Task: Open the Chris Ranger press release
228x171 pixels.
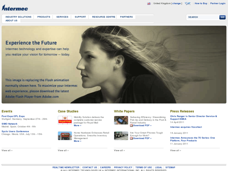Action: click(x=194, y=118)
